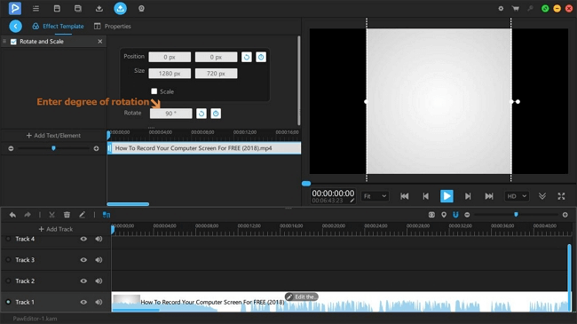
Task: Select Track 3 radio button
Action: [x=8, y=260]
